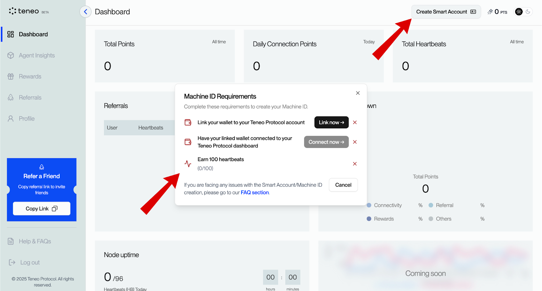Click the hours counter box
The width and height of the screenshot is (542, 291).
pos(270,277)
